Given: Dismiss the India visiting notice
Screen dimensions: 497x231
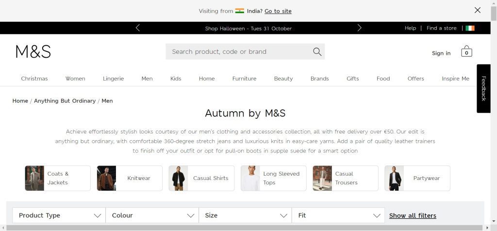Looking at the screenshot, I should click(x=478, y=10).
